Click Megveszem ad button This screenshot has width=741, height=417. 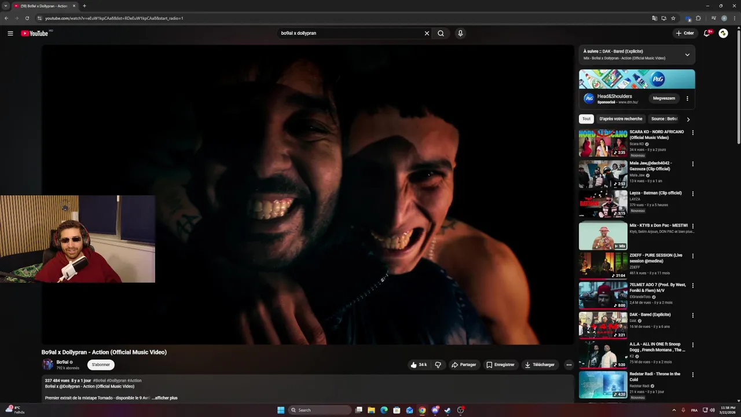664,98
